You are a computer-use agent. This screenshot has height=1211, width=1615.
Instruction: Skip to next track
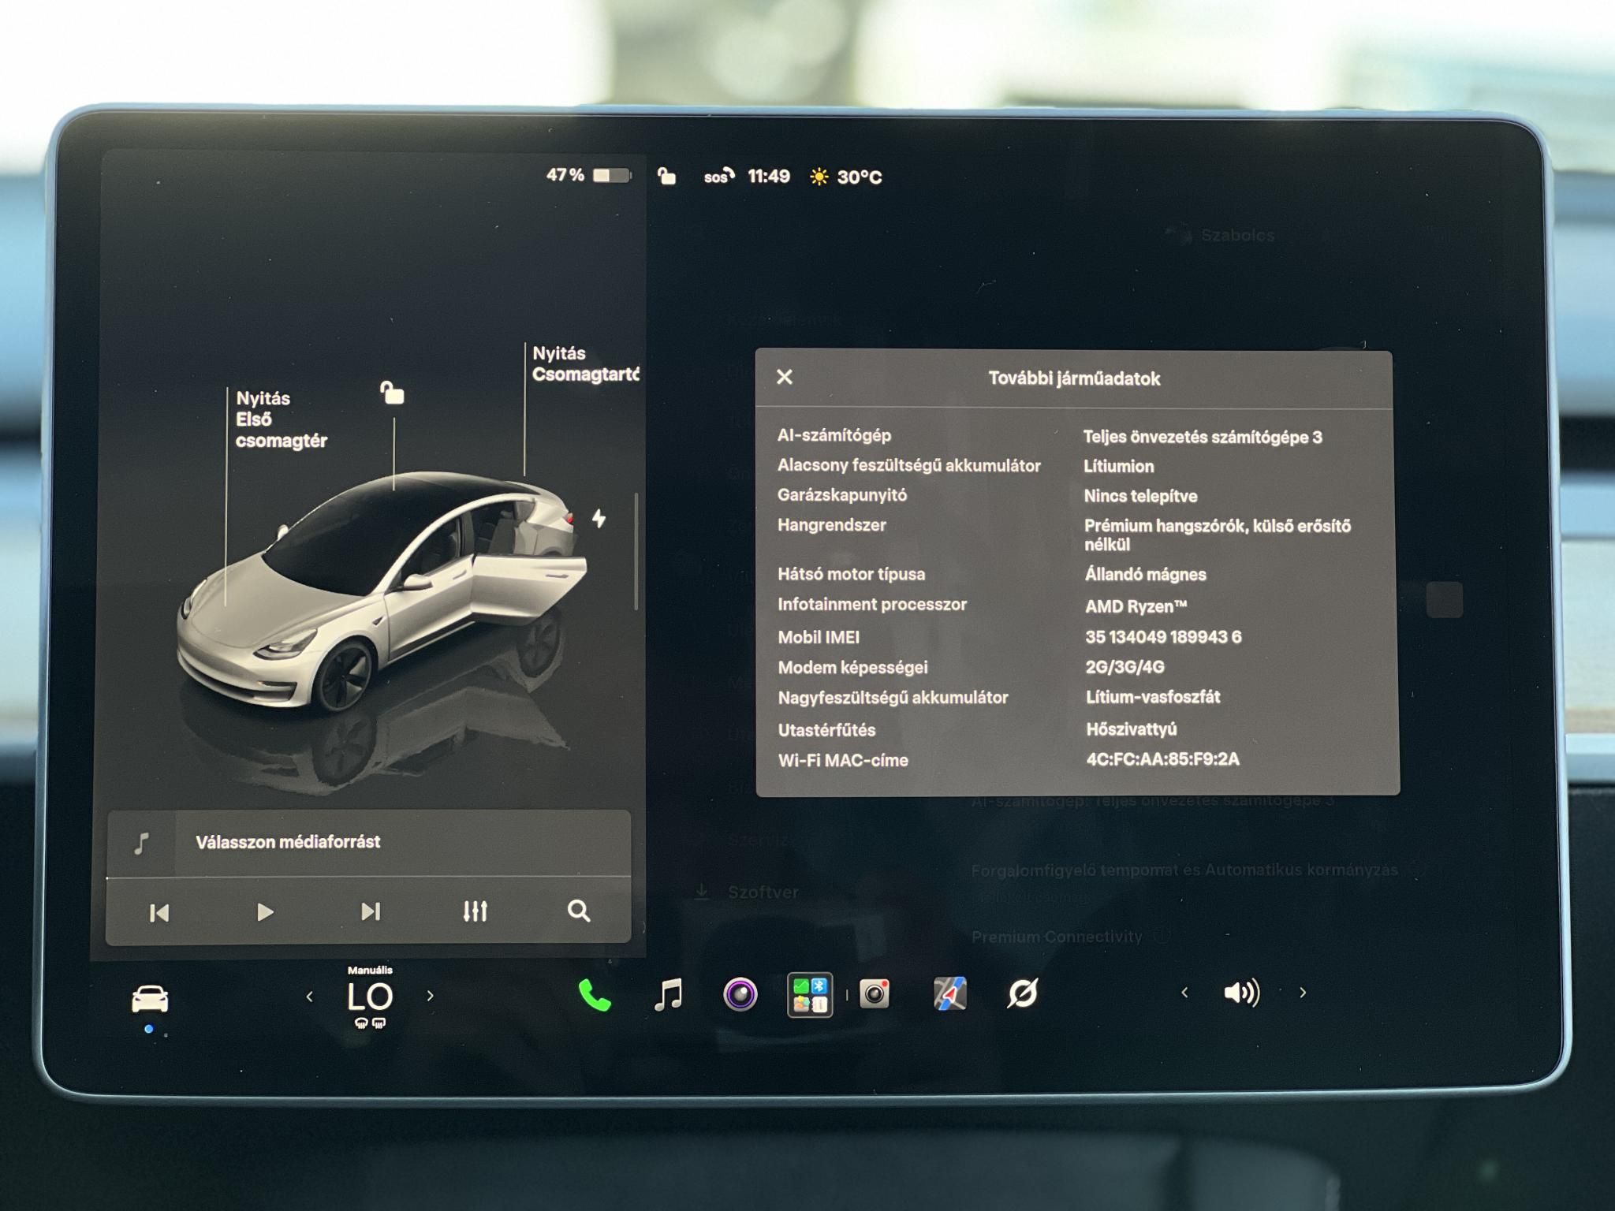pos(371,911)
